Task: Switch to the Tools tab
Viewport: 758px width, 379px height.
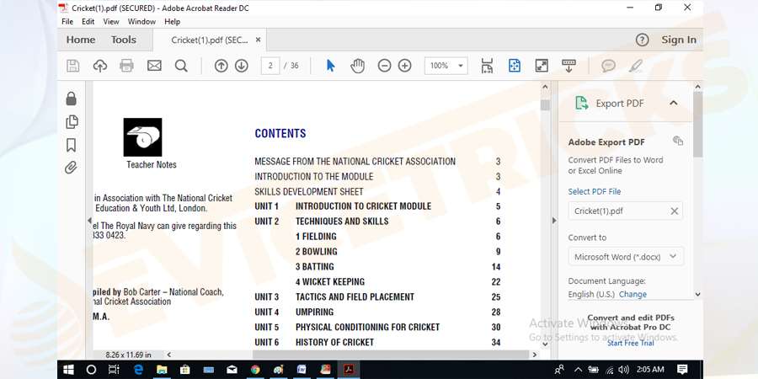Action: pyautogui.click(x=124, y=40)
